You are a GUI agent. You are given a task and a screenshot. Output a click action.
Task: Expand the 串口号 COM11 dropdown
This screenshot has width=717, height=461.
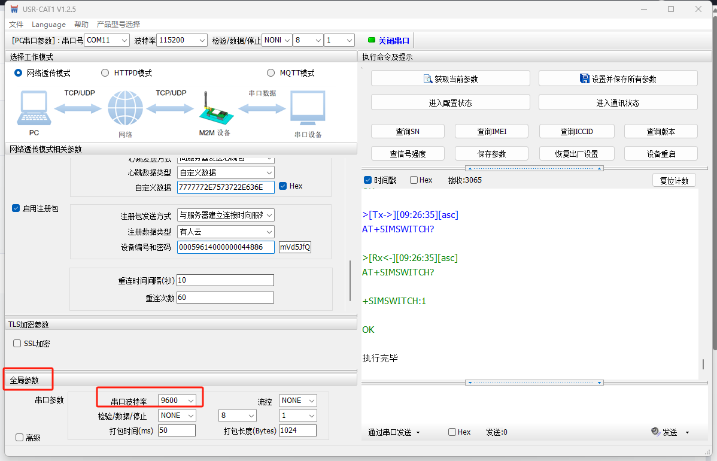(x=107, y=40)
